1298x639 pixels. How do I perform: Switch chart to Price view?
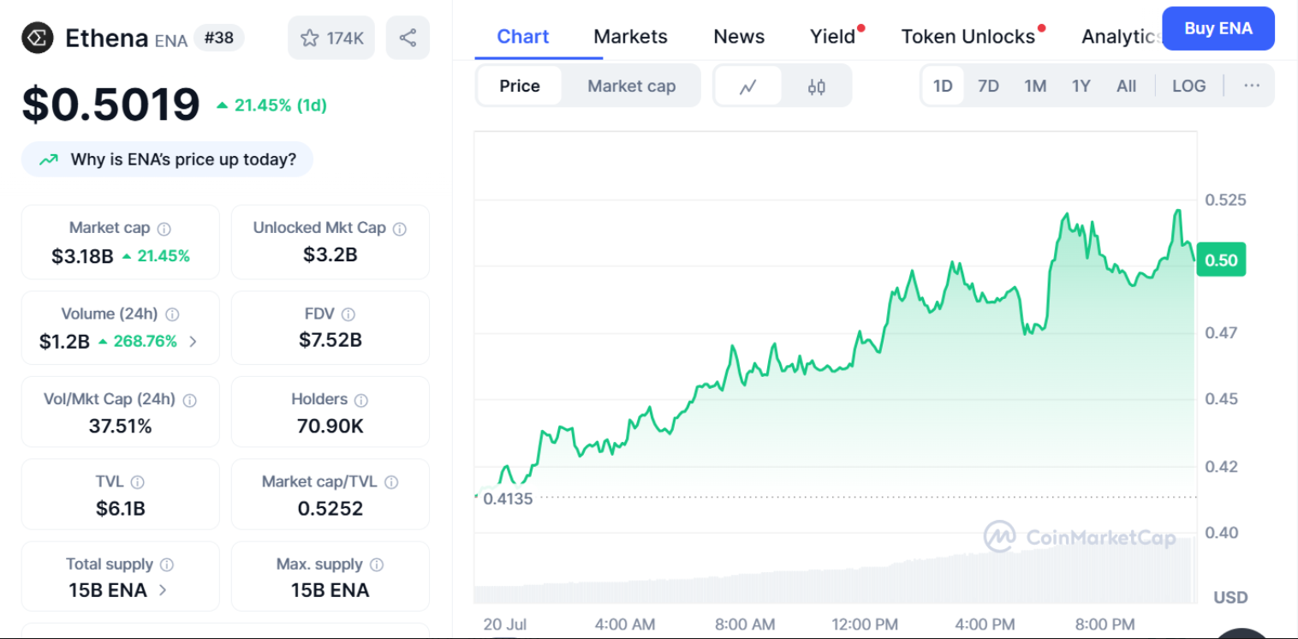click(x=520, y=86)
